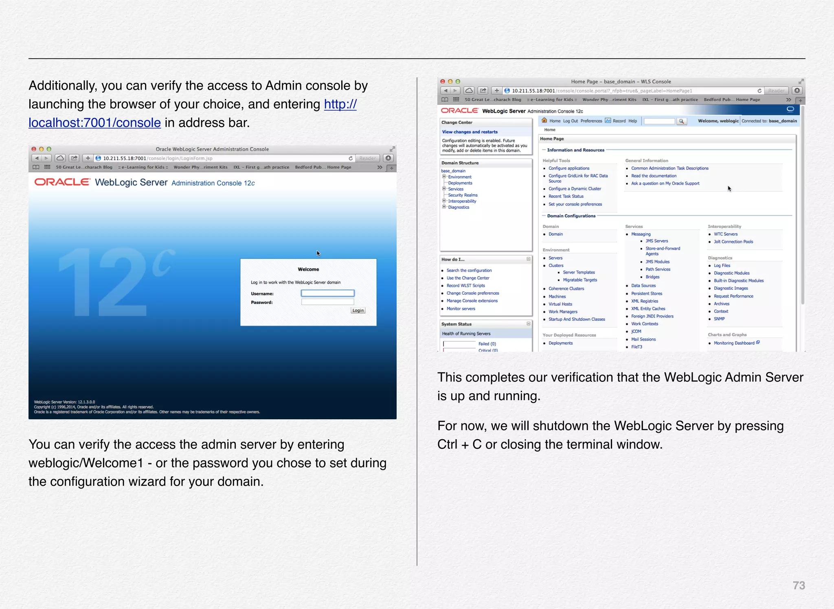Select base_domain in the Domain Structure tree
This screenshot has width=834, height=609.
tap(453, 171)
